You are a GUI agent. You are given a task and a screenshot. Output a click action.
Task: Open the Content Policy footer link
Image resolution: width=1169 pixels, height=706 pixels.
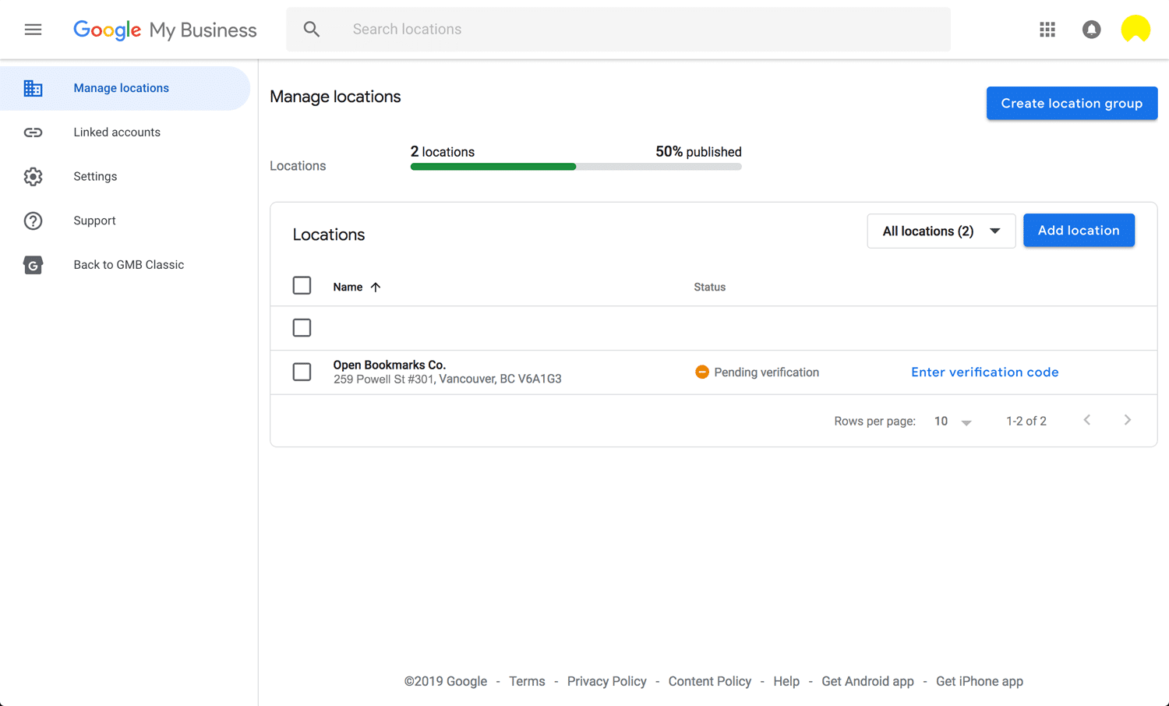click(x=709, y=681)
